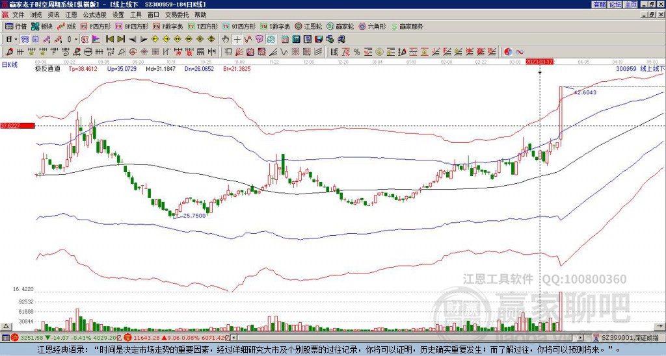Open the 江恩 menu
The width and height of the screenshot is (666, 356).
71,15
